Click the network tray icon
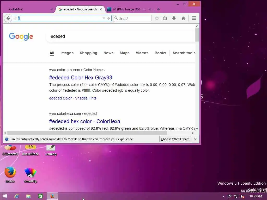 pos(236,196)
